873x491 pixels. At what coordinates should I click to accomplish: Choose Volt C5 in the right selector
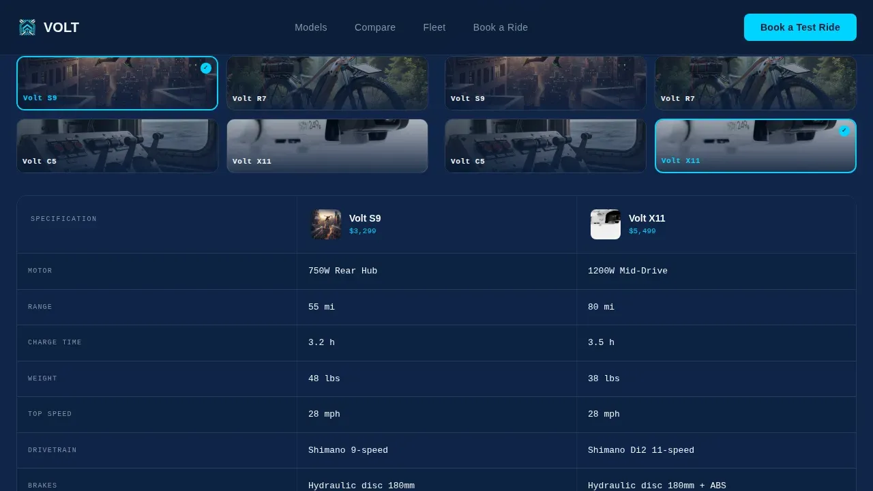pyautogui.click(x=546, y=146)
